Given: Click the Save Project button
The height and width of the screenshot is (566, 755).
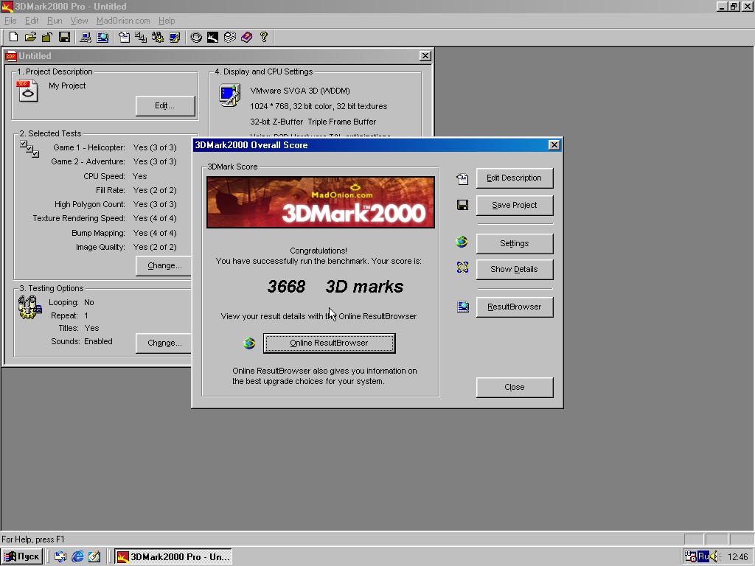Looking at the screenshot, I should coord(514,205).
